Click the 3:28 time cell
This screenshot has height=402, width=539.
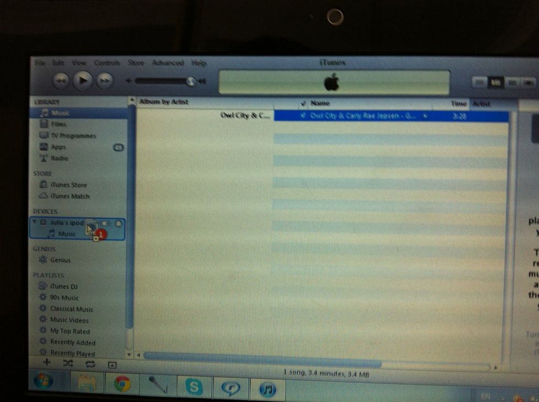tap(459, 116)
